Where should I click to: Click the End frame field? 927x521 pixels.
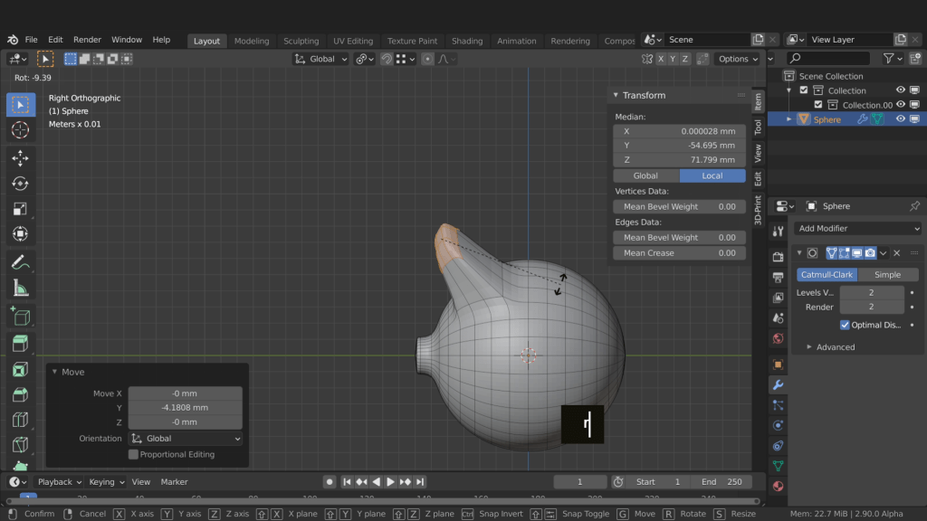(x=722, y=482)
